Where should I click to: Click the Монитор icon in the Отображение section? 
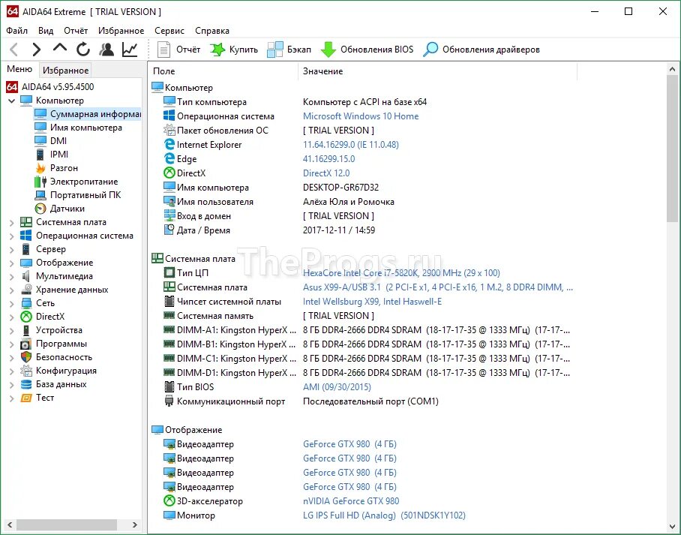(169, 515)
